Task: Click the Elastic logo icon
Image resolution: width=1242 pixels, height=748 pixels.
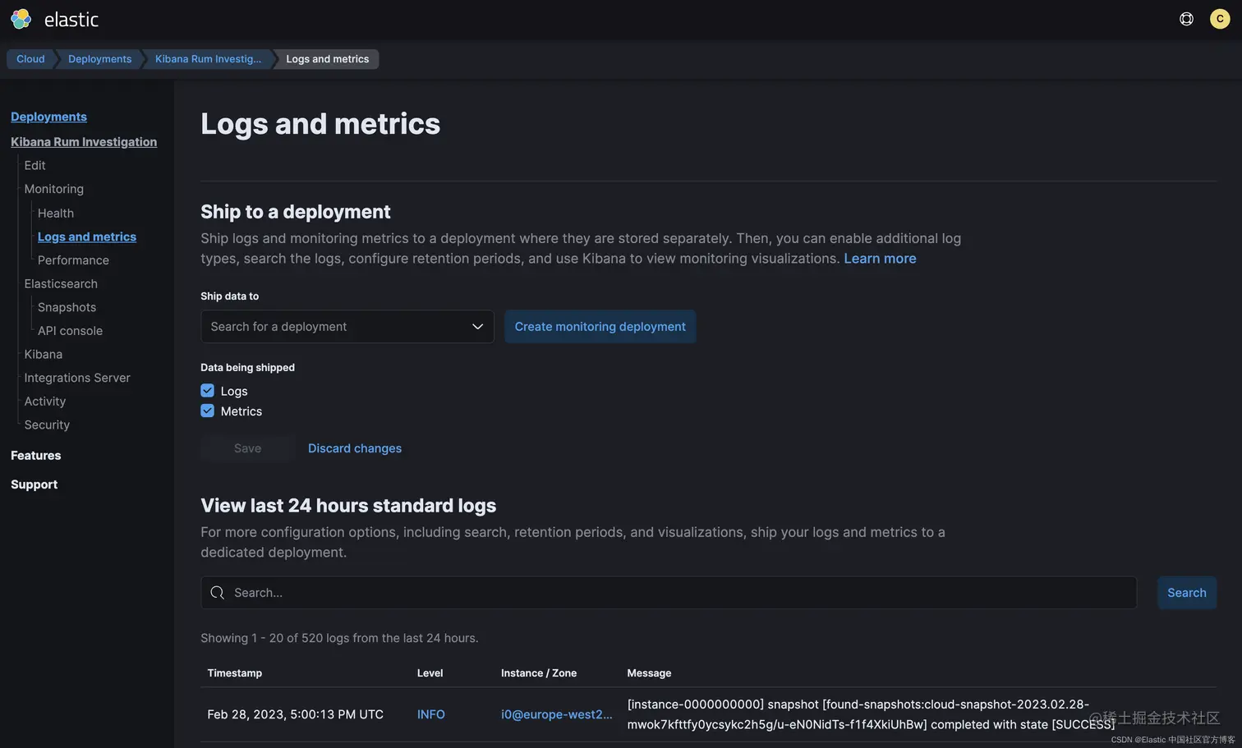Action: coord(21,19)
